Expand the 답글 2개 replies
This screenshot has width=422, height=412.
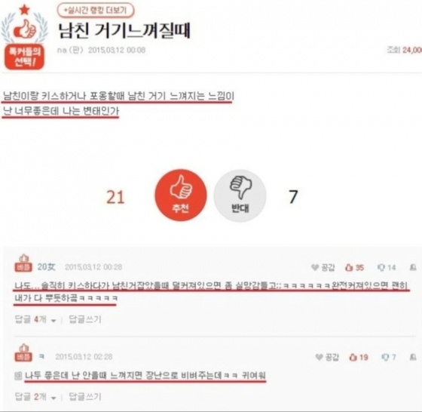[x=35, y=397]
